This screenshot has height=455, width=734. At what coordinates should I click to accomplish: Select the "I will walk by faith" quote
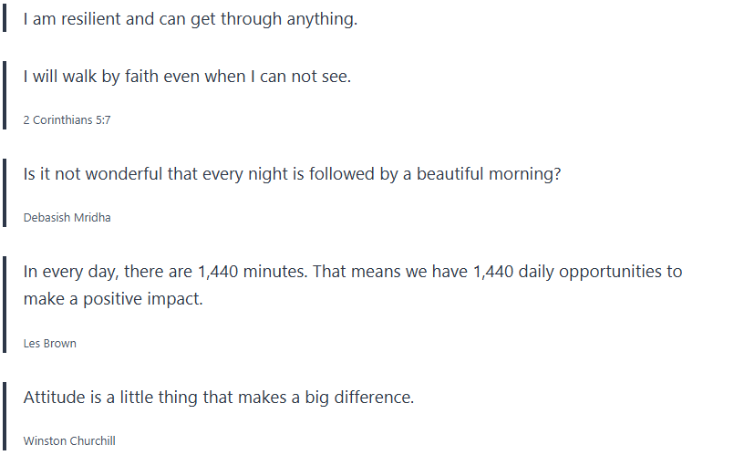[x=187, y=77]
